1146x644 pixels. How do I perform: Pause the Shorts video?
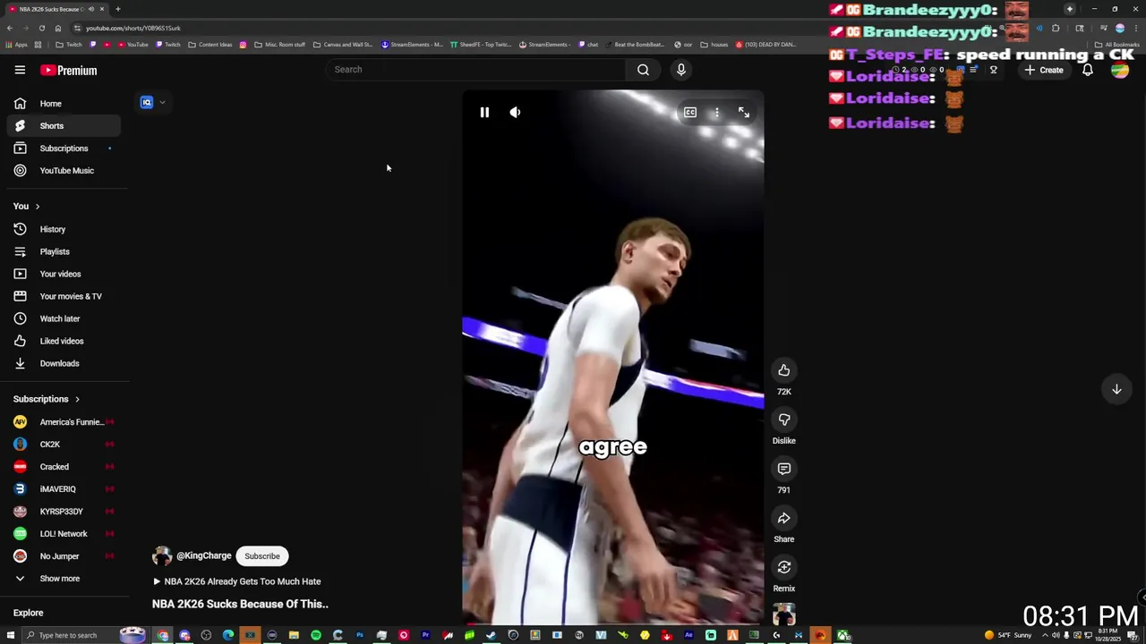click(x=484, y=113)
